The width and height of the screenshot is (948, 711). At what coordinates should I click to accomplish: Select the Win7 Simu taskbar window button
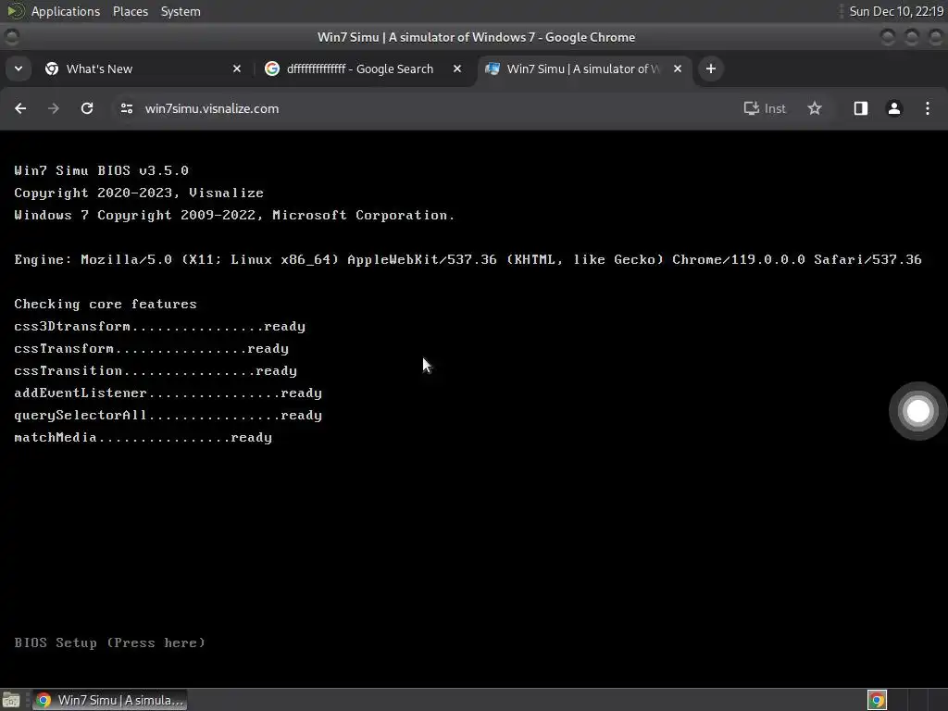[109, 700]
